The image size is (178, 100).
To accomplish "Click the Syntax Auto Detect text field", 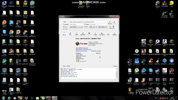I will (98, 24).
